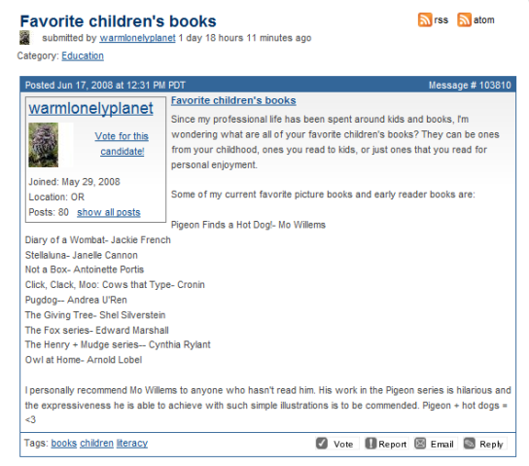
Task: Select the literacy tag
Action: [132, 443]
